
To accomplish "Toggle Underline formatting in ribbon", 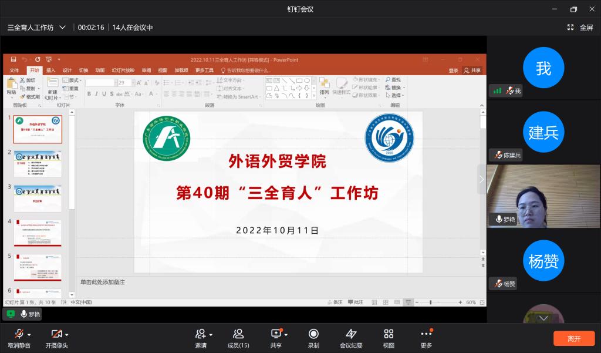I will point(104,93).
